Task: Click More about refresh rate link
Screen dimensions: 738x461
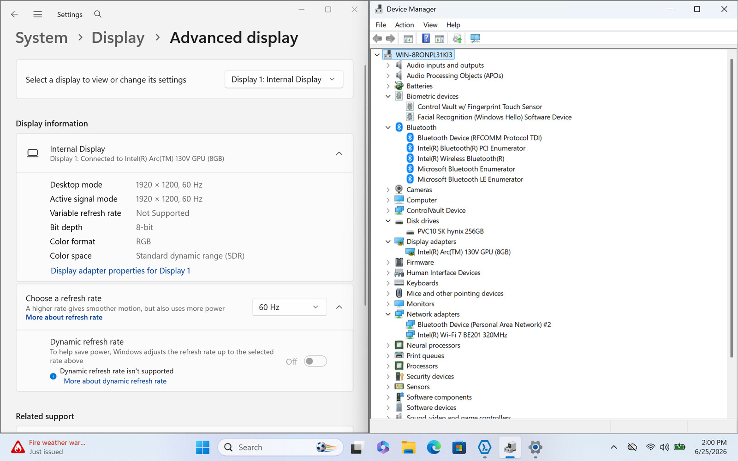Action: pos(64,317)
